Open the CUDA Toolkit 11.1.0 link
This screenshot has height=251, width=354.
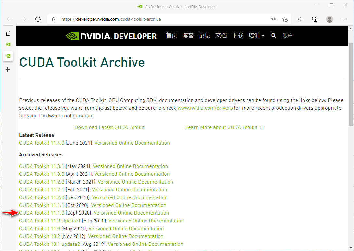click(x=42, y=213)
